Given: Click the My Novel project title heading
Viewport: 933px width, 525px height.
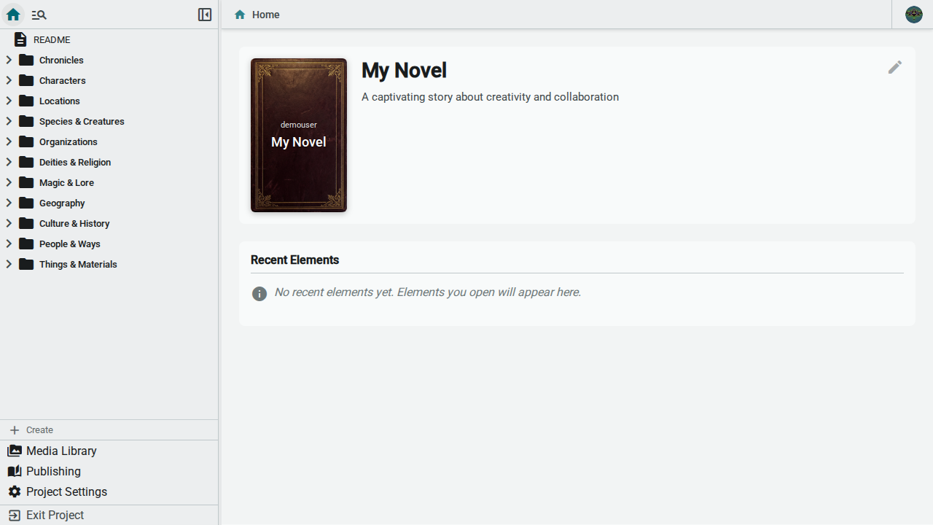Looking at the screenshot, I should pos(404,70).
